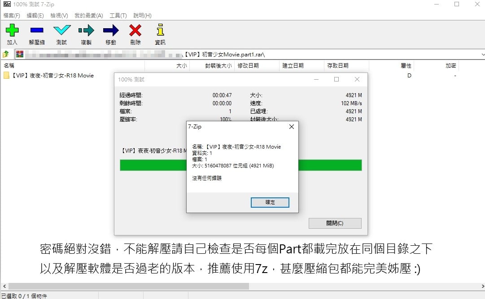Confirm with the 確定 button
Viewport: 485px width, 299px height.
point(270,202)
